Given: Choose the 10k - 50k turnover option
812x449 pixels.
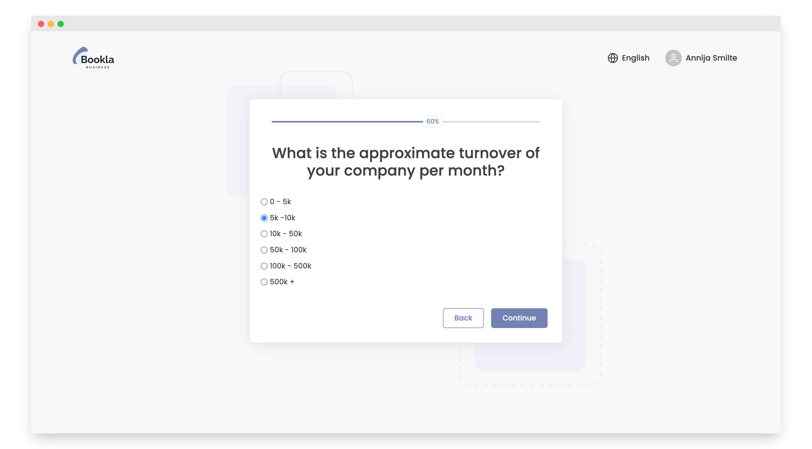Looking at the screenshot, I should click(264, 234).
